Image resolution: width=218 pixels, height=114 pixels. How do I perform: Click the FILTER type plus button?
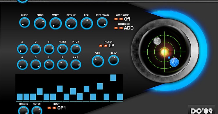coord(106,46)
